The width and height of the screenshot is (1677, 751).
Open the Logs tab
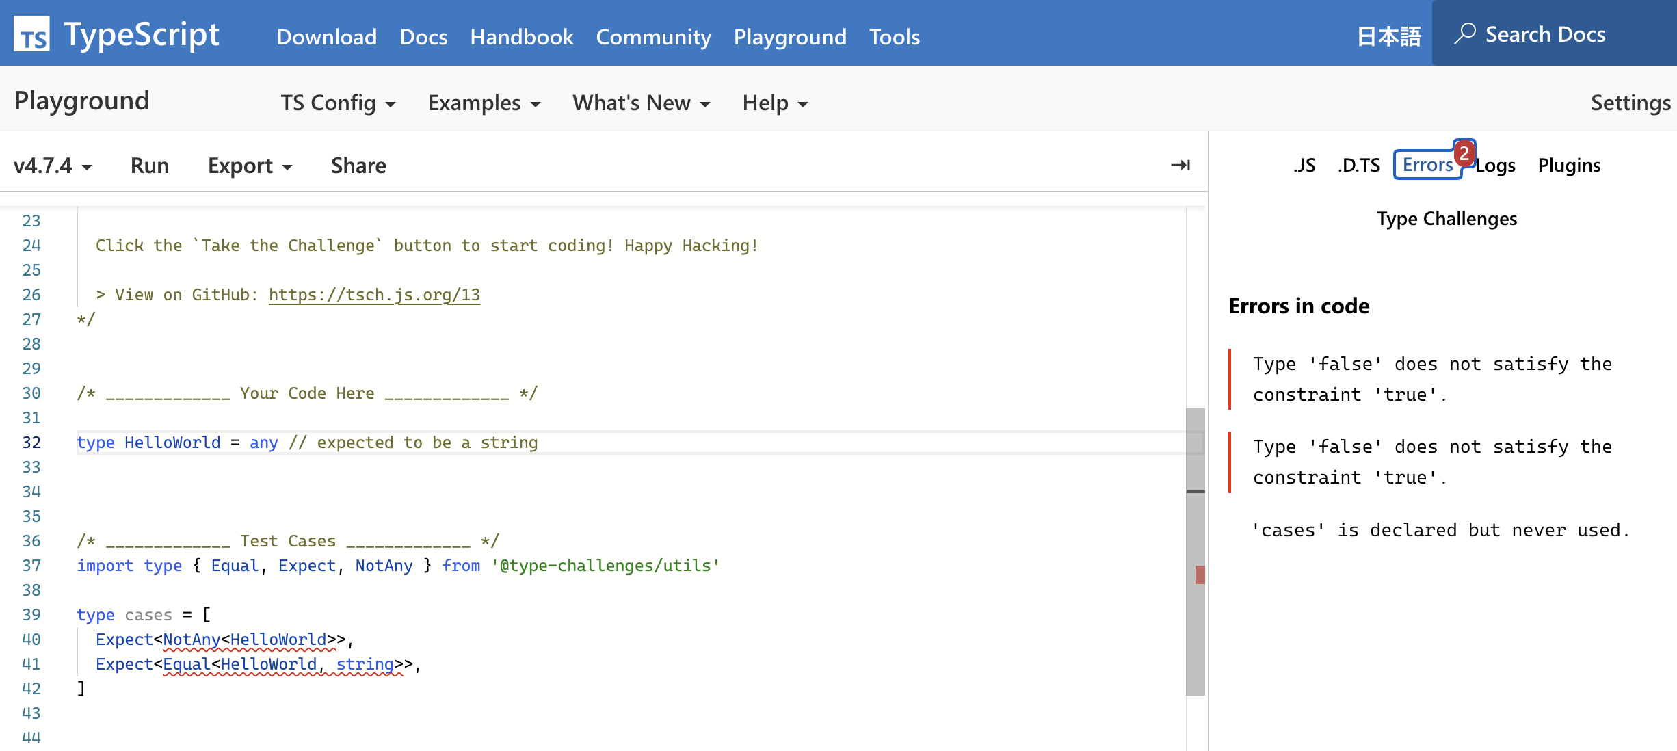(x=1496, y=166)
